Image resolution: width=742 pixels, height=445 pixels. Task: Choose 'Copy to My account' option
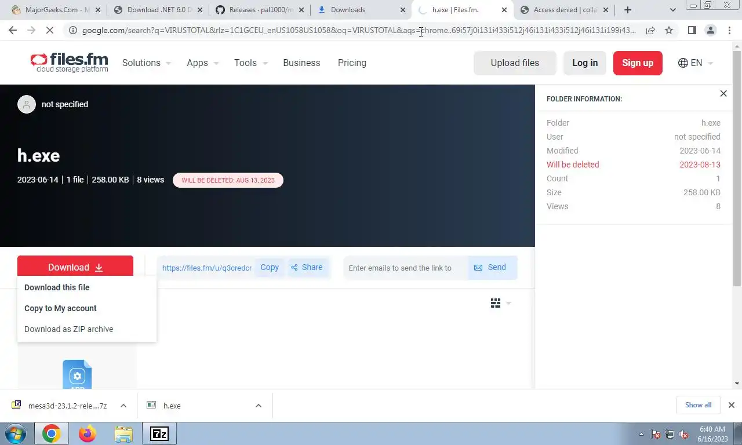click(x=60, y=308)
